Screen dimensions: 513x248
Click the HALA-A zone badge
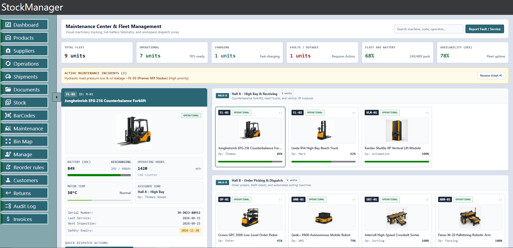(x=222, y=96)
